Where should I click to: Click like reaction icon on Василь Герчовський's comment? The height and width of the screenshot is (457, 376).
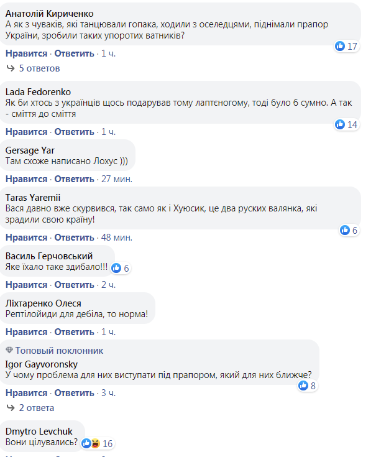tap(117, 268)
